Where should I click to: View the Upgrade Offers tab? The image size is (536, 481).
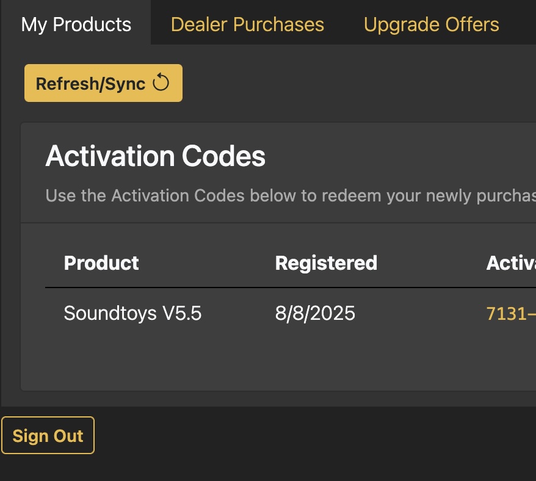431,24
